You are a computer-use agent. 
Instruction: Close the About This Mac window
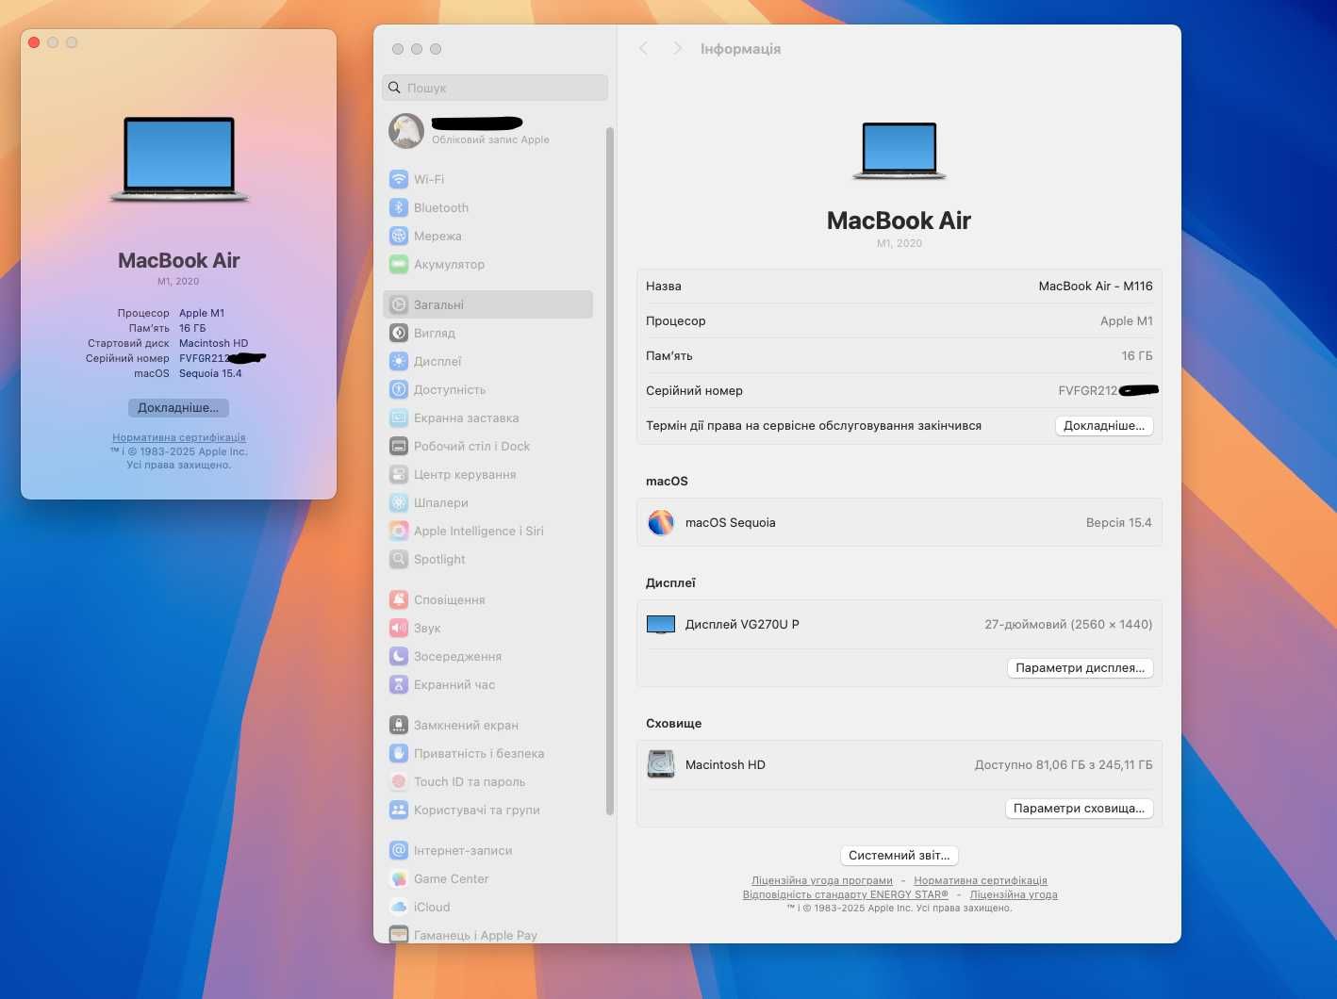click(x=34, y=42)
